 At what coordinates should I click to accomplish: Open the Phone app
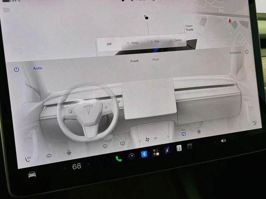click(x=118, y=159)
